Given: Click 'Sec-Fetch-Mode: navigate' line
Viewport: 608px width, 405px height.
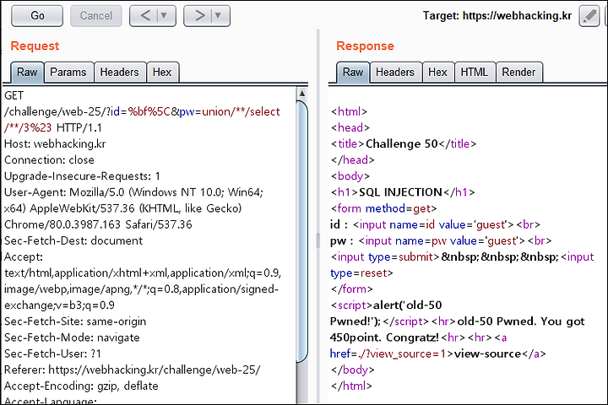Looking at the screenshot, I should point(72,337).
